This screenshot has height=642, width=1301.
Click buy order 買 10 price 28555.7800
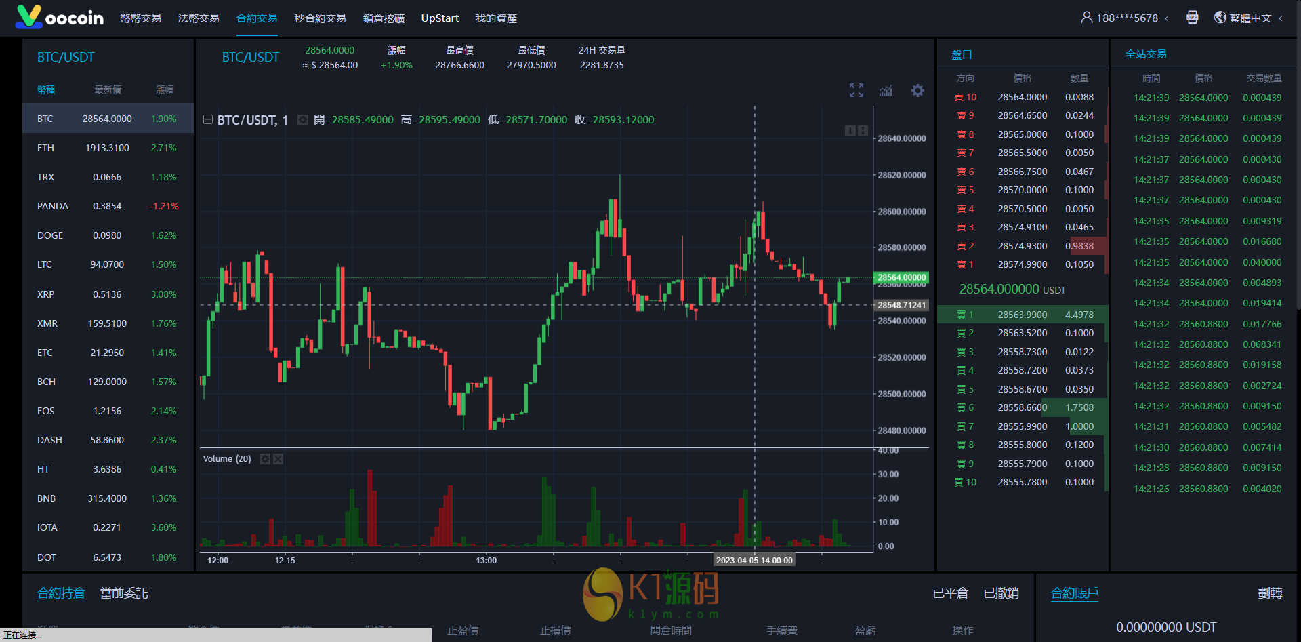coord(1023,482)
